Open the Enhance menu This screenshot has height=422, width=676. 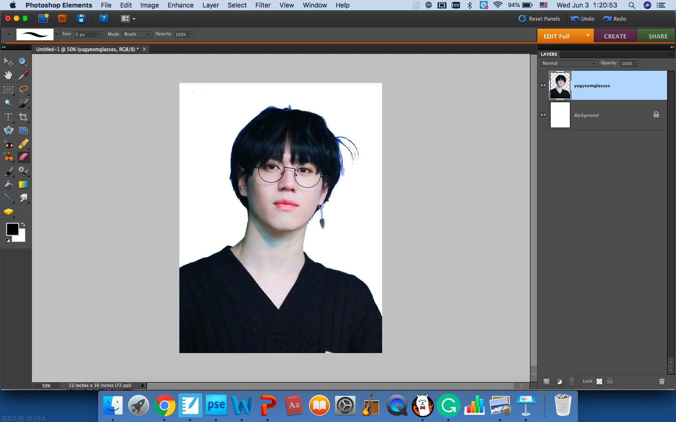pos(181,5)
